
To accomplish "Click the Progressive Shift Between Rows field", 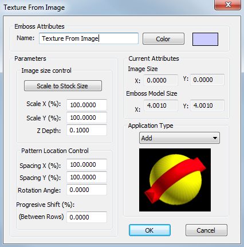I will tap(86, 217).
